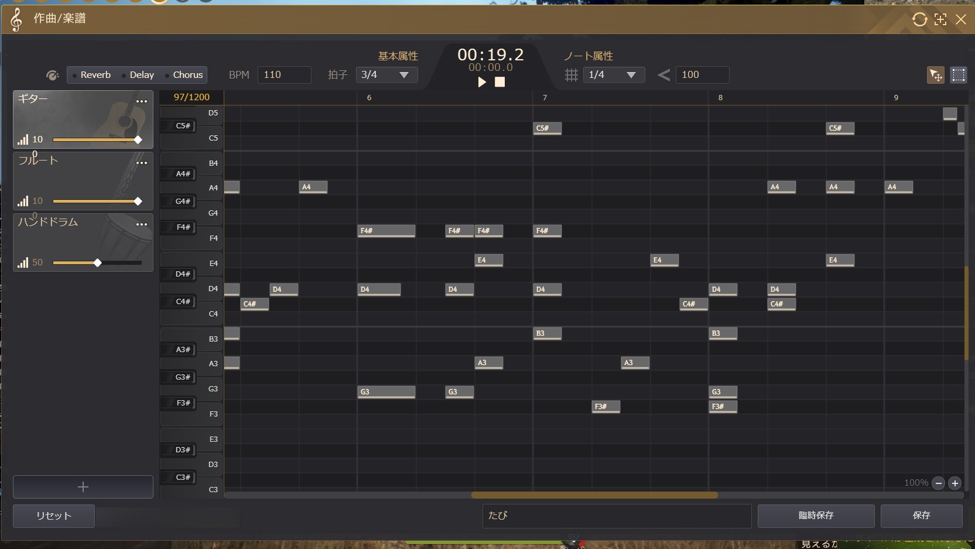Click the C3 piano key
Screen dimensions: 975x549
point(209,490)
